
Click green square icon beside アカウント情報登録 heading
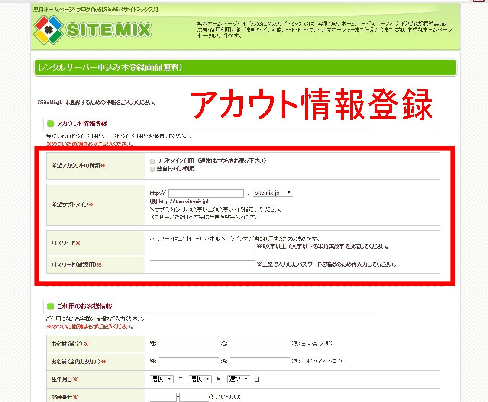50,124
